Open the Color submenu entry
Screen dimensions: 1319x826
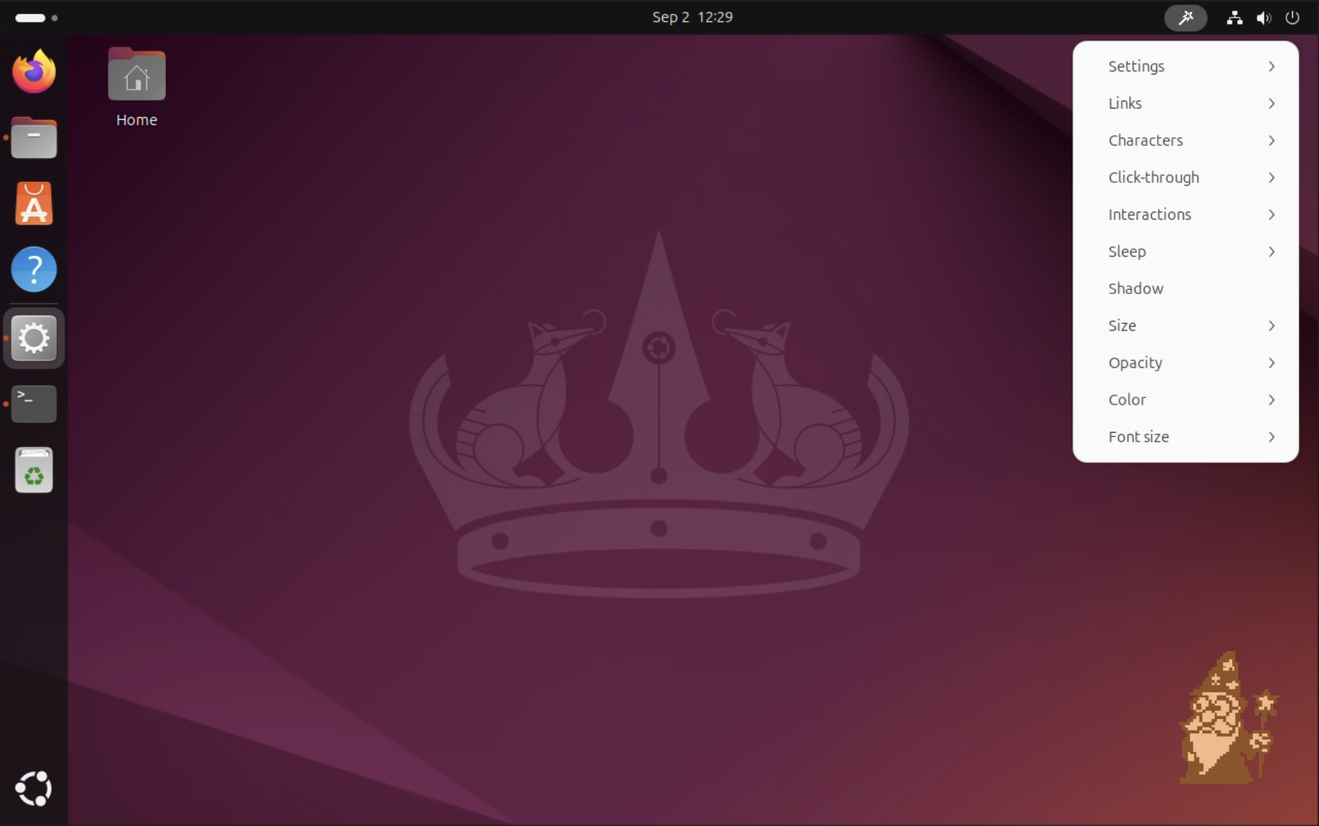click(1127, 400)
